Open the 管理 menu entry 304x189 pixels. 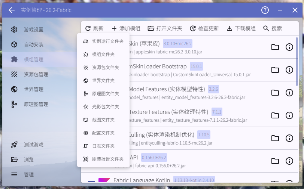pos(40,174)
